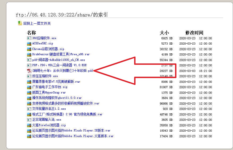233x150 pixels.
Task: Open pdf-阅读器-AdbeRdr11000_zh_CN.exe link
Action: [58, 60]
